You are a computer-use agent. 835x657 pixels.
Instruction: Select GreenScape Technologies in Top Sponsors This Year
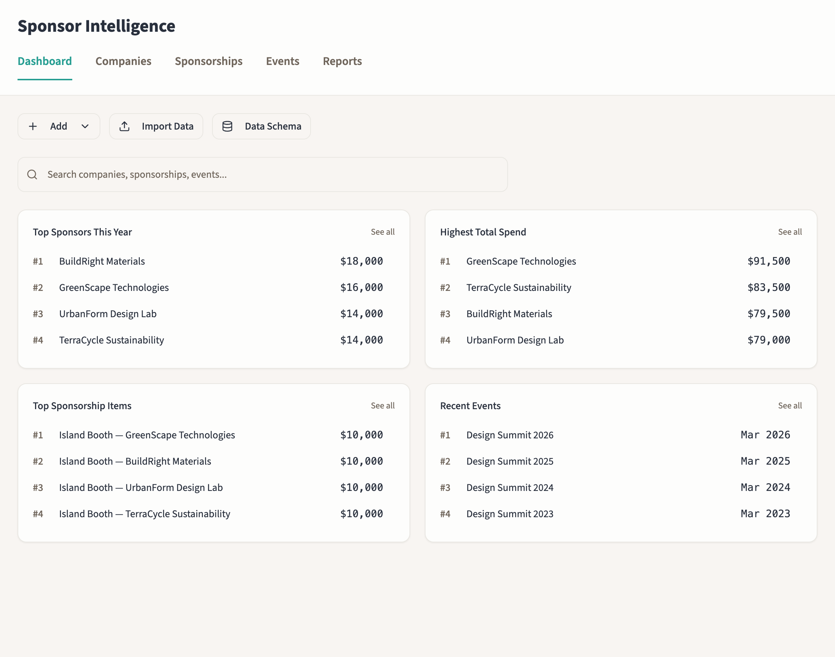pyautogui.click(x=114, y=287)
